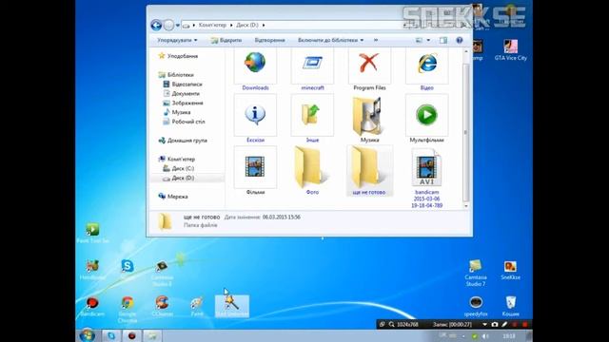Open the view options dropdown arrow
609x342 pixels.
point(428,40)
